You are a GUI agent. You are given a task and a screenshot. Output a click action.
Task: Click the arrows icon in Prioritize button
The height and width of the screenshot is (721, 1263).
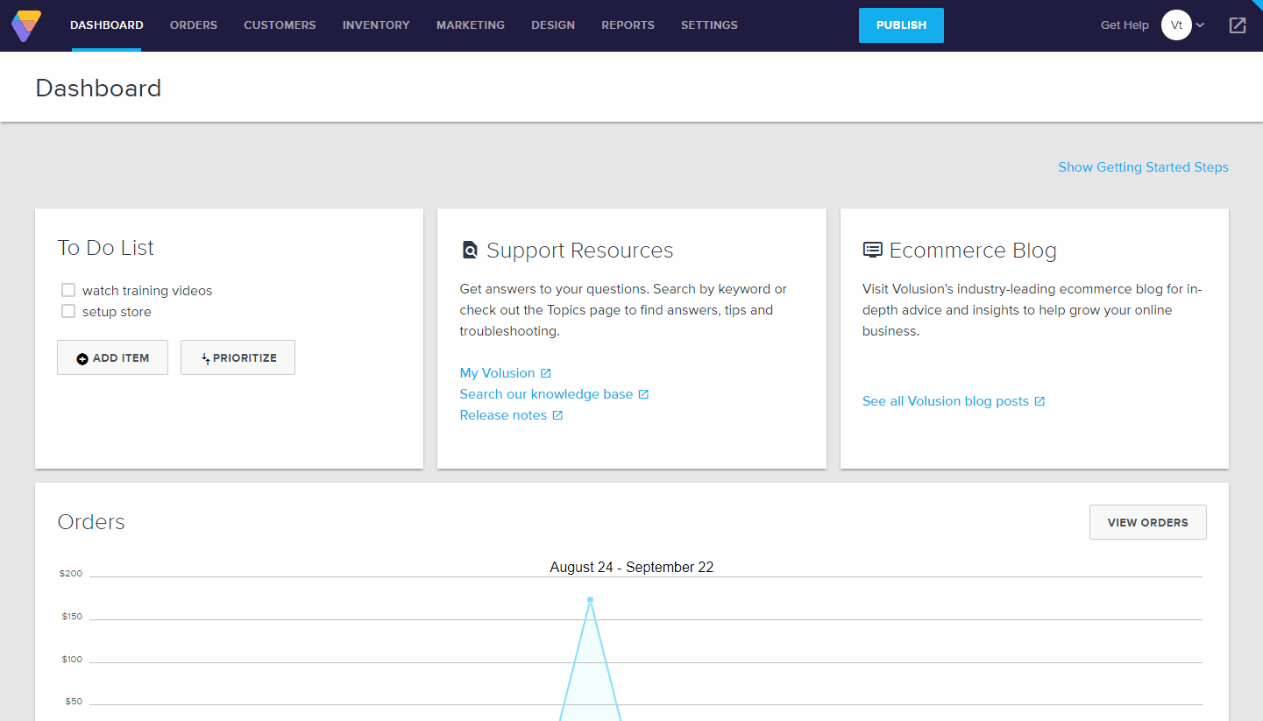[205, 358]
